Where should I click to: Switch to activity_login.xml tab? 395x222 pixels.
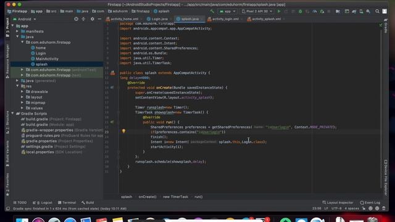tap(225, 19)
